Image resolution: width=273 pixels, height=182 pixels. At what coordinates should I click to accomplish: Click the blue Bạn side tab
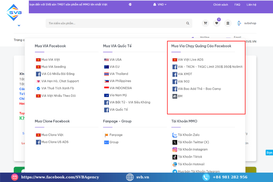(x=269, y=153)
